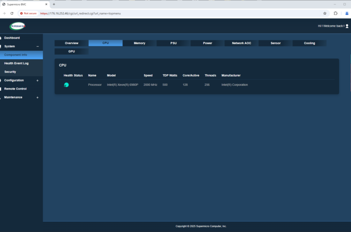351x232 pixels.
Task: Open the Power tab
Action: click(207, 43)
